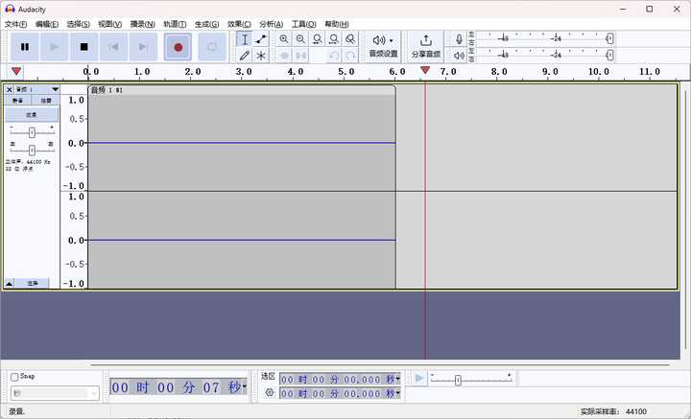Click the clip title 音频 1 #1
691x419 pixels.
107,90
